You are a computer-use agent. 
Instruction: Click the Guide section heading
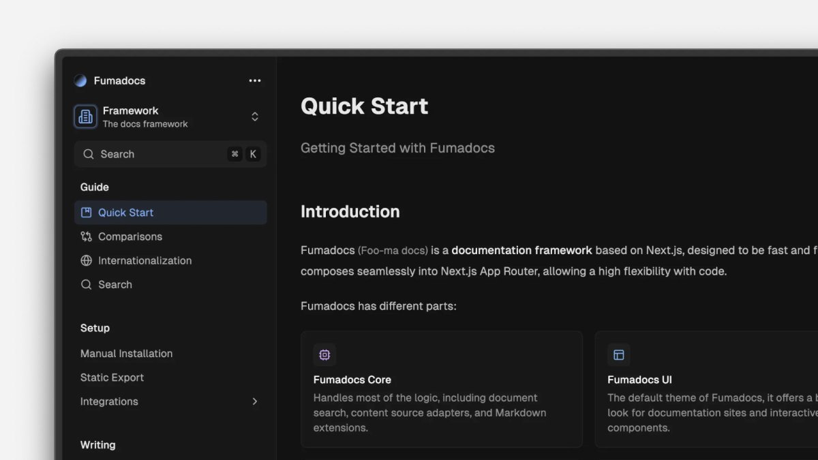pyautogui.click(x=95, y=187)
